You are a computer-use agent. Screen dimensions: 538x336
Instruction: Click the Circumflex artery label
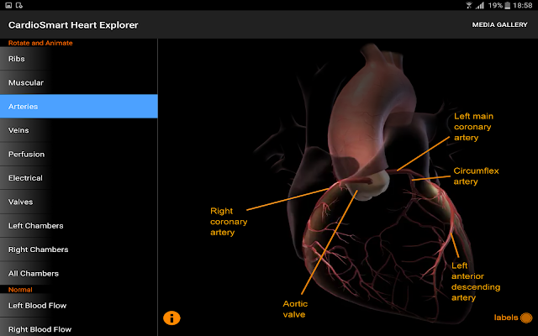476,176
